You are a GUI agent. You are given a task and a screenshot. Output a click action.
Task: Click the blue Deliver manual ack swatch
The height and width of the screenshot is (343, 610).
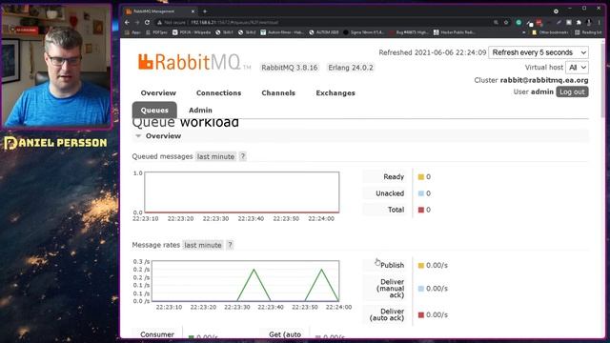[421, 289]
